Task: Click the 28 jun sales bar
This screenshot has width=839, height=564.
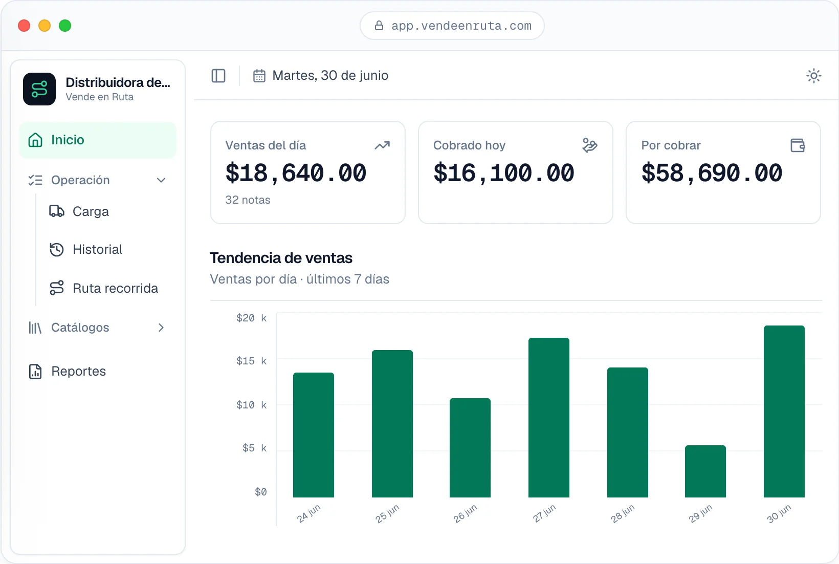Action: point(628,432)
